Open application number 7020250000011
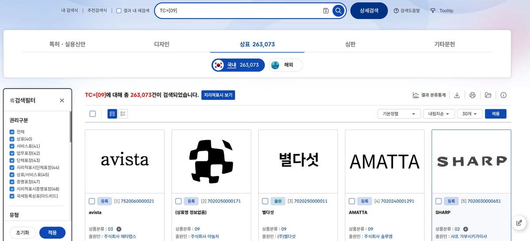530x241 pixels. (311, 201)
